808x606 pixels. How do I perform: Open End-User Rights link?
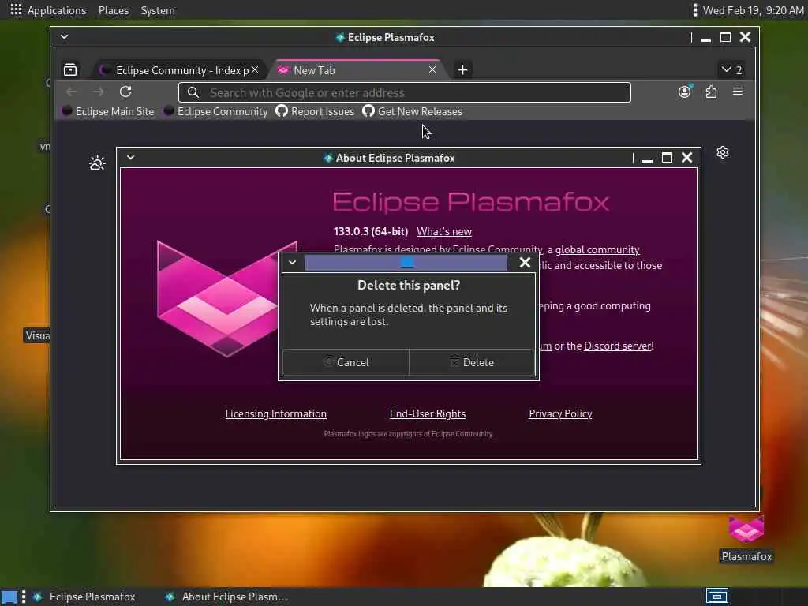point(428,413)
